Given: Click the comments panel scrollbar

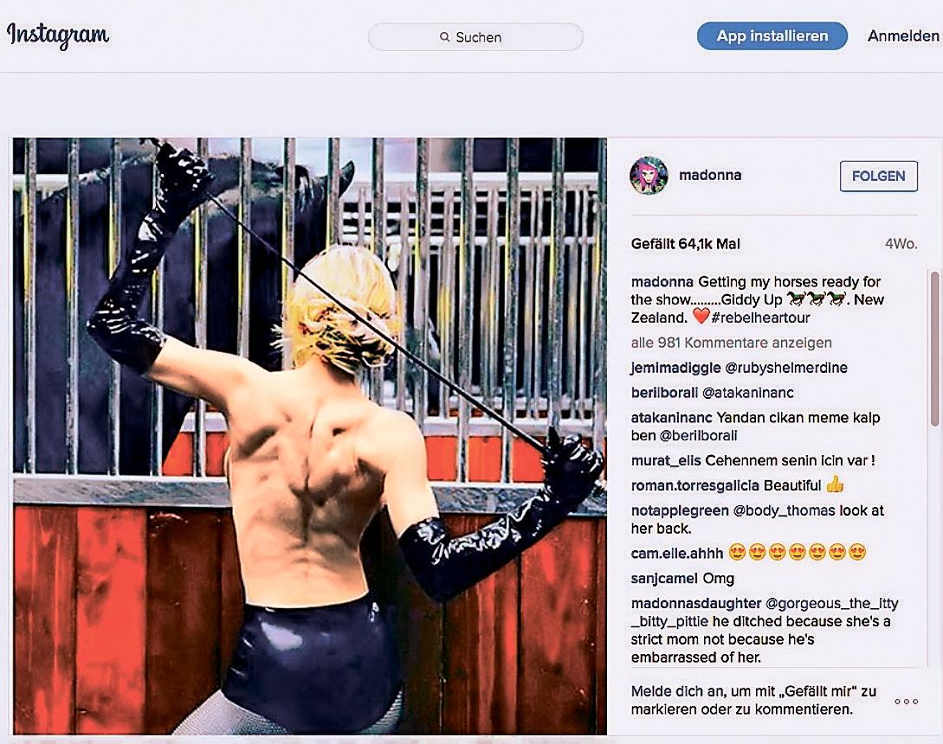Looking at the screenshot, I should click(936, 349).
